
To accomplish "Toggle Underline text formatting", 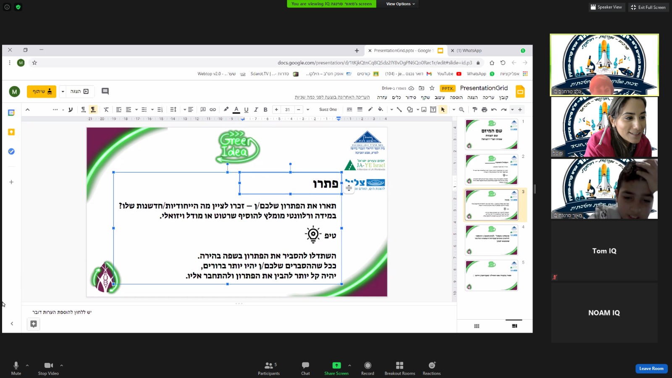I will (x=246, y=110).
